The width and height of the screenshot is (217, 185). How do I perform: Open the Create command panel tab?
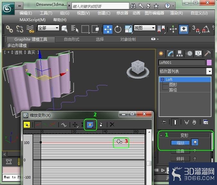tap(161, 53)
